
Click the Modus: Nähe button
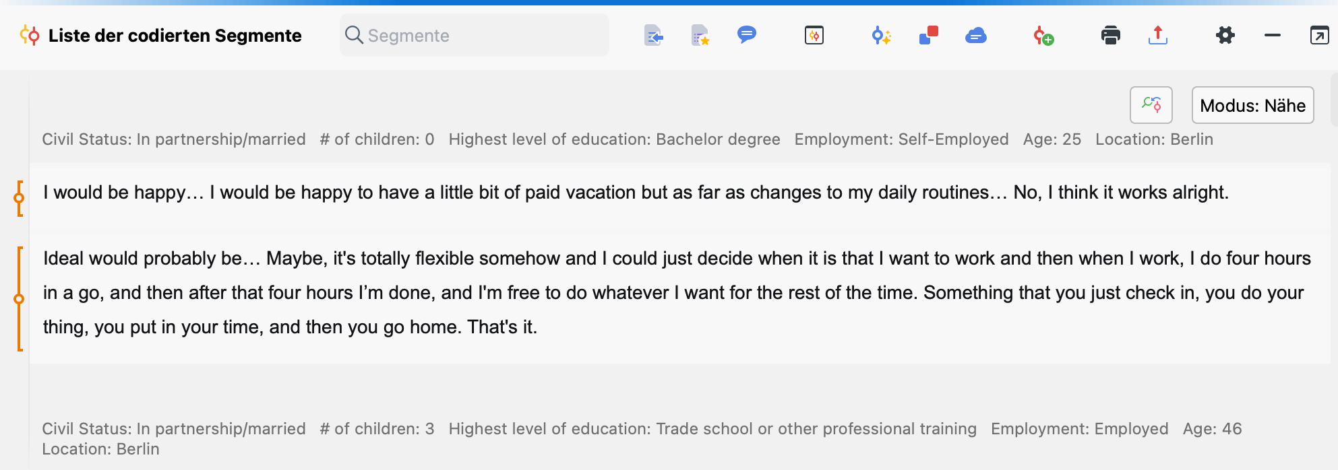click(1252, 105)
